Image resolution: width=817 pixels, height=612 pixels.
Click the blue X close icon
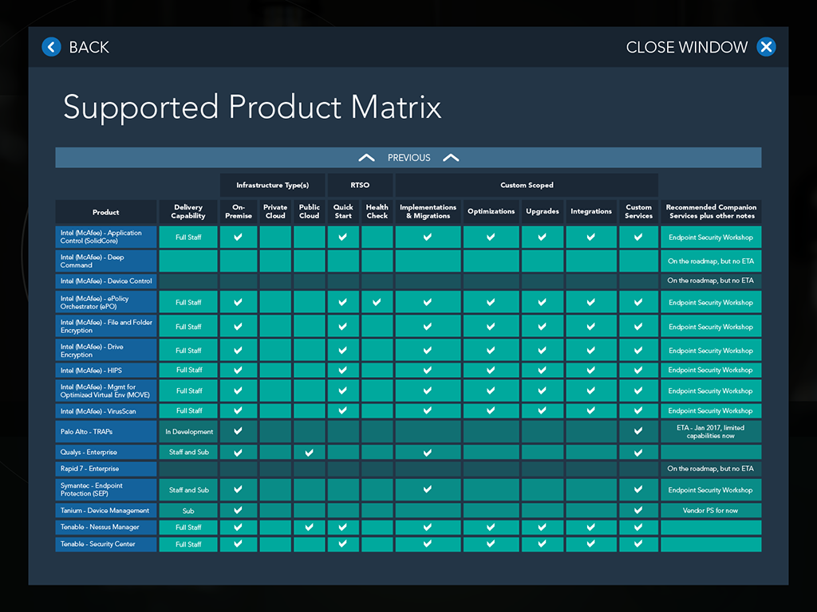(766, 47)
